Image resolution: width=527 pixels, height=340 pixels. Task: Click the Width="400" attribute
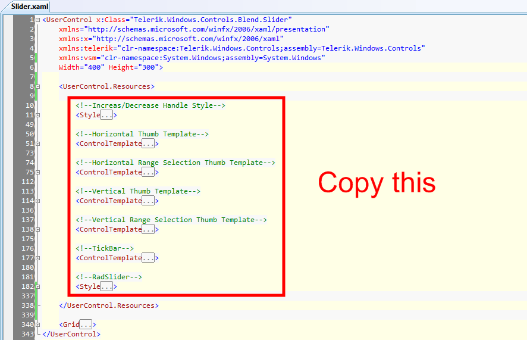tap(81, 67)
